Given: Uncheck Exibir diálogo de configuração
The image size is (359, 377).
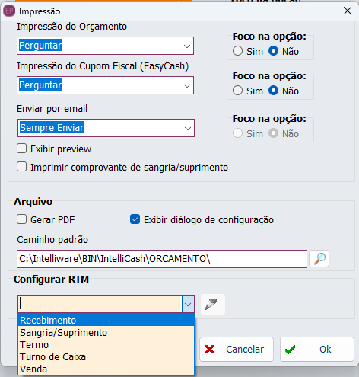Looking at the screenshot, I should (135, 219).
